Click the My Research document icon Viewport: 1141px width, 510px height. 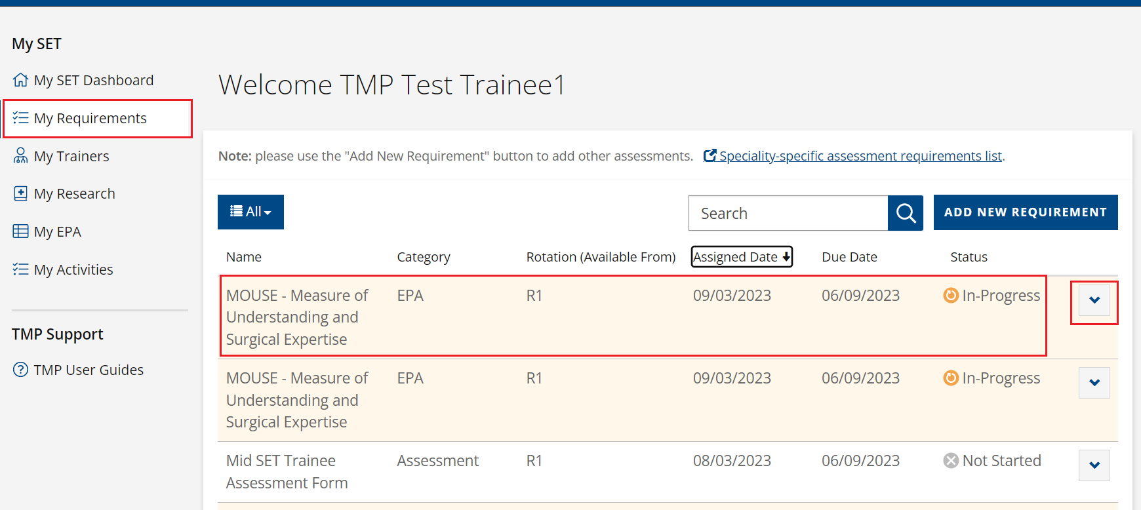click(x=20, y=193)
